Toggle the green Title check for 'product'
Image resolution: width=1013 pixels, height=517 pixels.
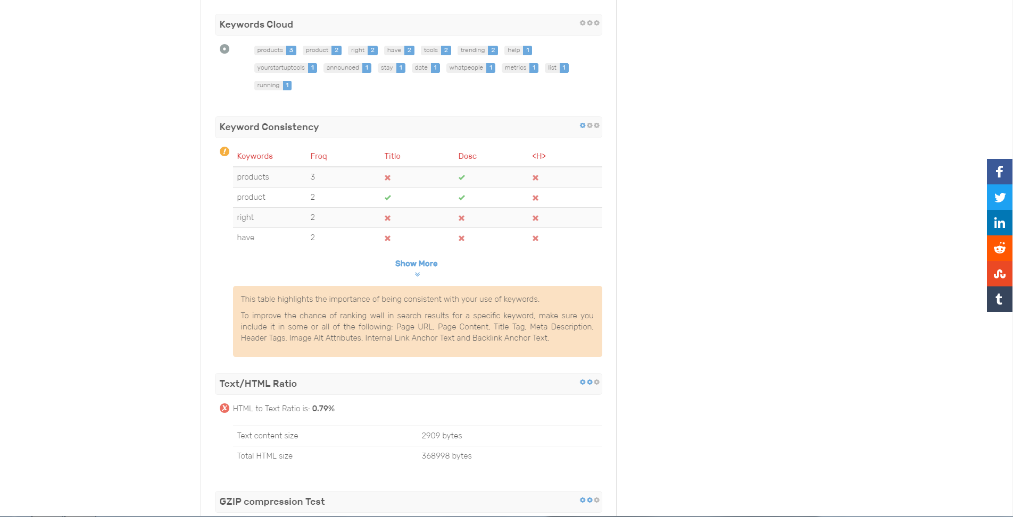pos(387,197)
